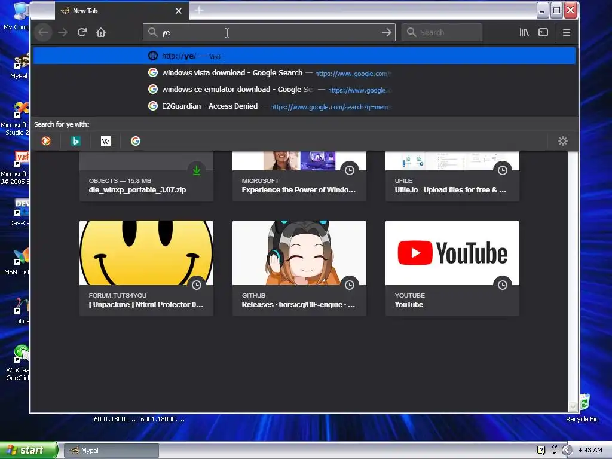The width and height of the screenshot is (612, 459).
Task: Toggle the sidebars icon
Action: click(543, 32)
